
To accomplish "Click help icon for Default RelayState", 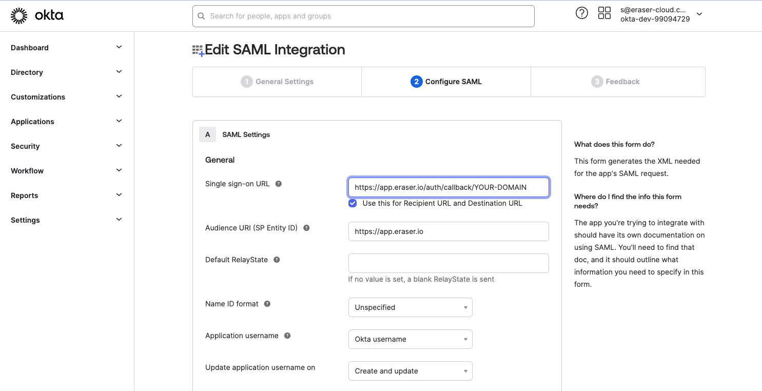I will (277, 260).
